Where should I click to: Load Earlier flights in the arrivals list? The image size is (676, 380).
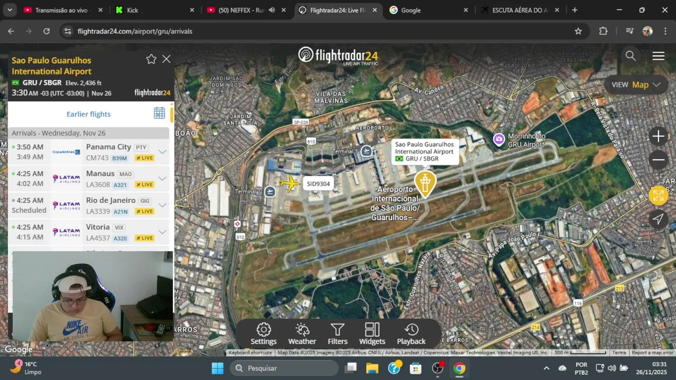[88, 114]
